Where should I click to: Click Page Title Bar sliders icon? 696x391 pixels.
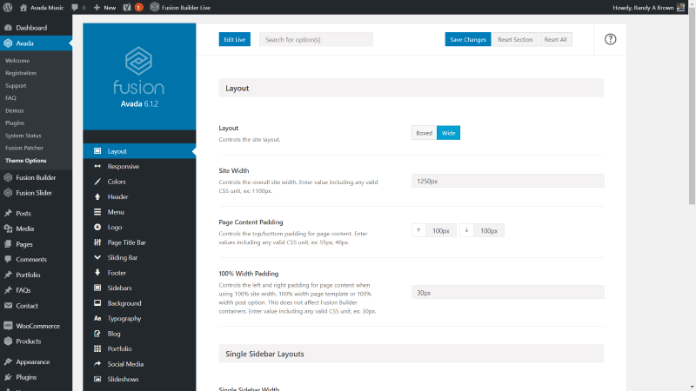[x=97, y=242]
